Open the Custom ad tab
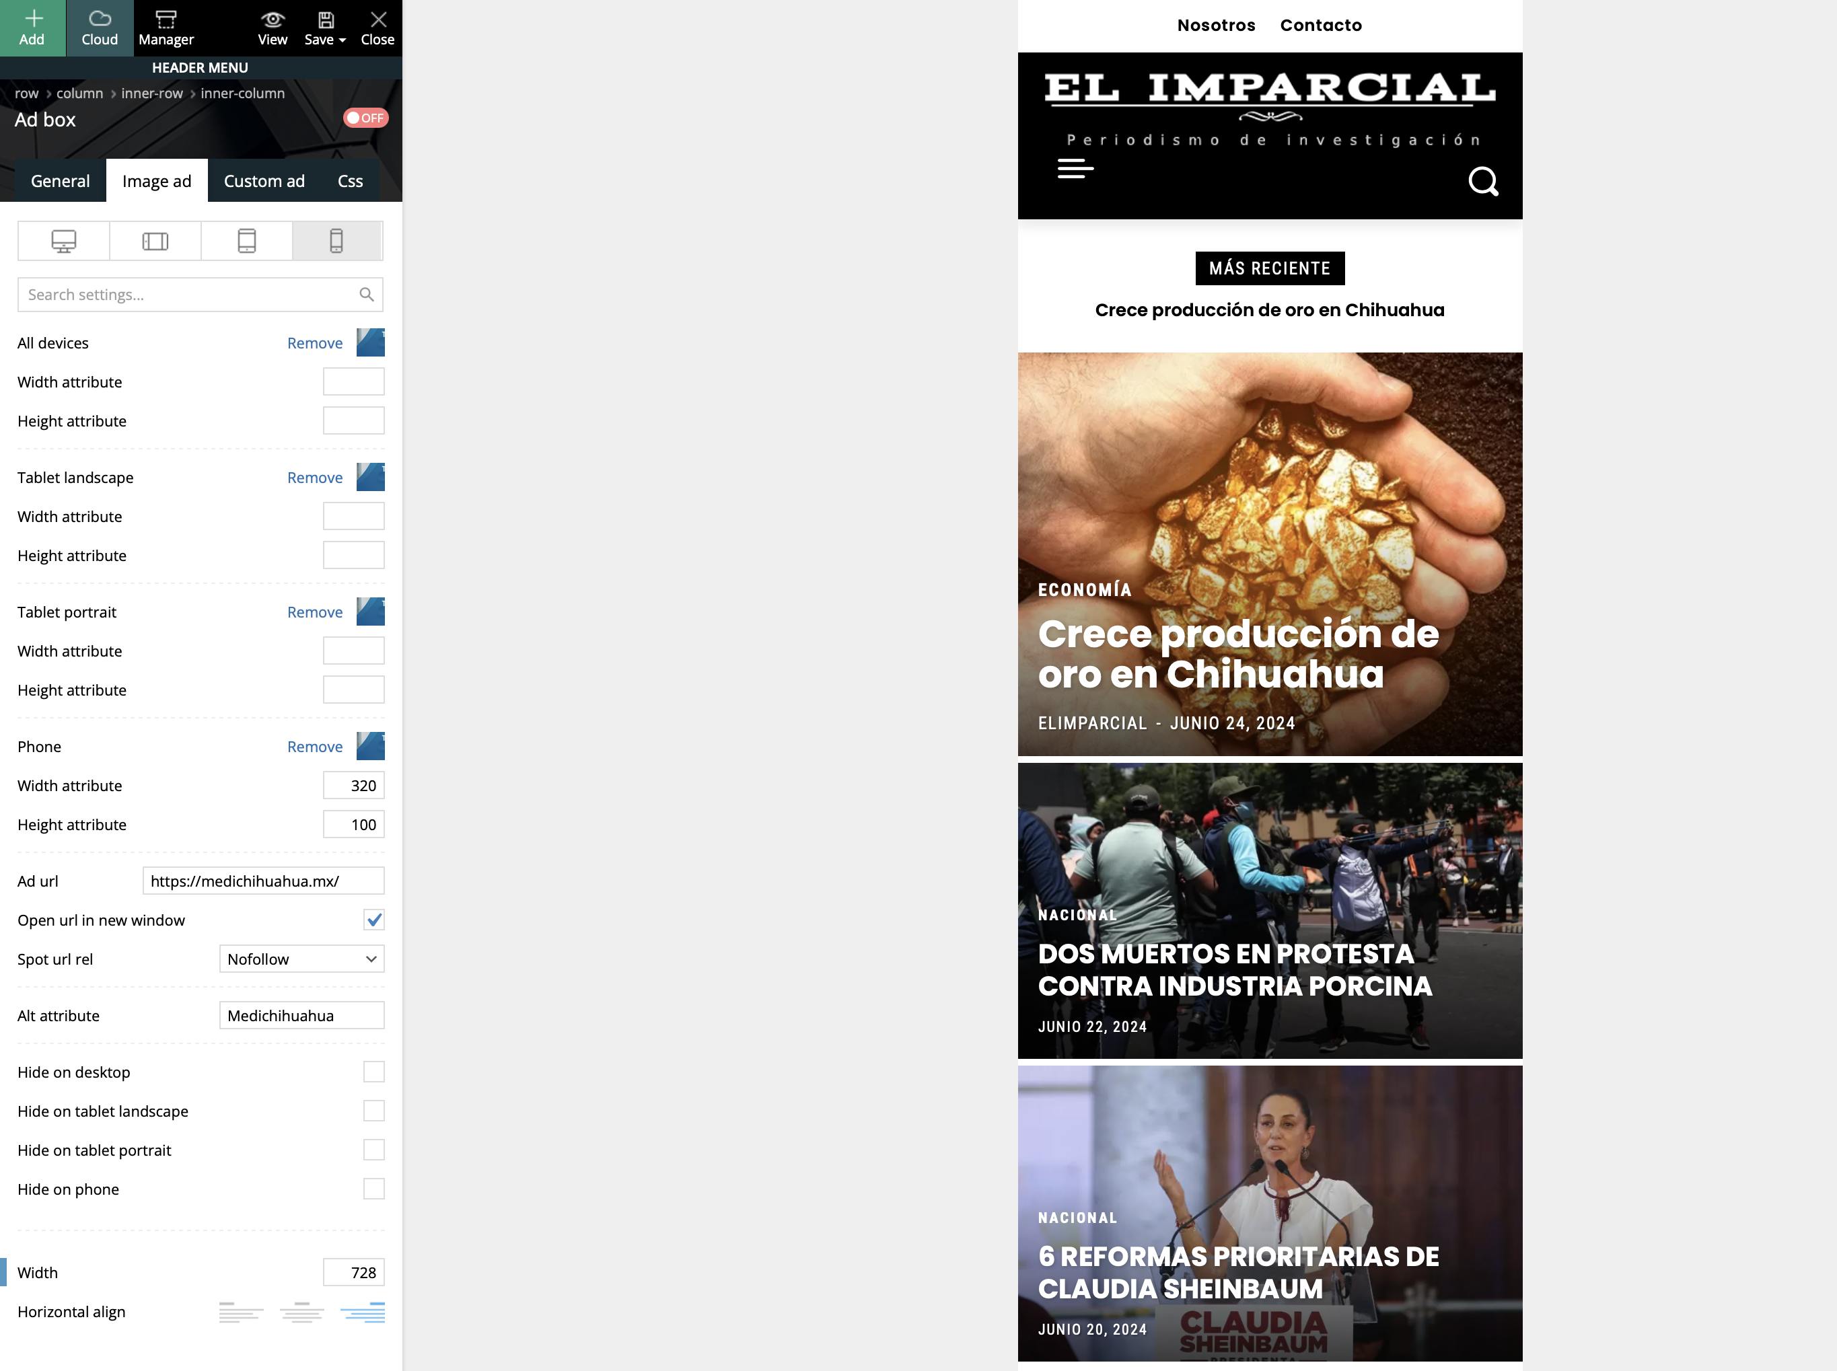Screen dimensions: 1837x1371 point(264,181)
